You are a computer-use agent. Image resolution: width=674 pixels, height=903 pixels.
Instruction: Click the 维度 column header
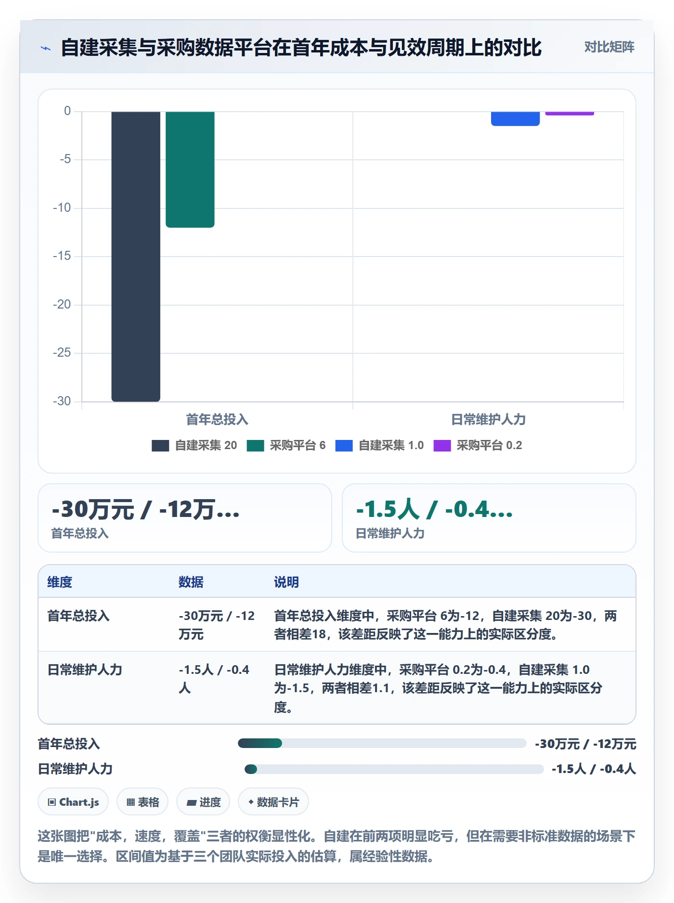coord(60,582)
